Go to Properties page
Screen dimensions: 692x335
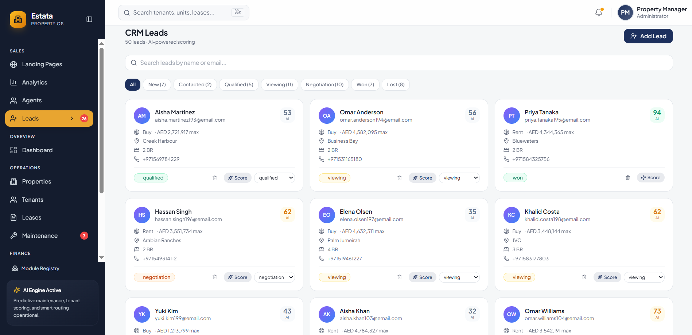pyautogui.click(x=49, y=181)
